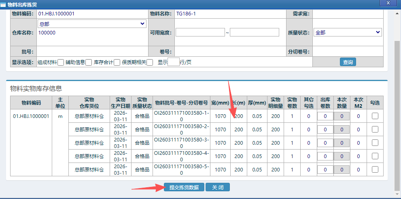
Task: Expand the 质量状态 dropdown showing 全部
Action: click(x=348, y=32)
